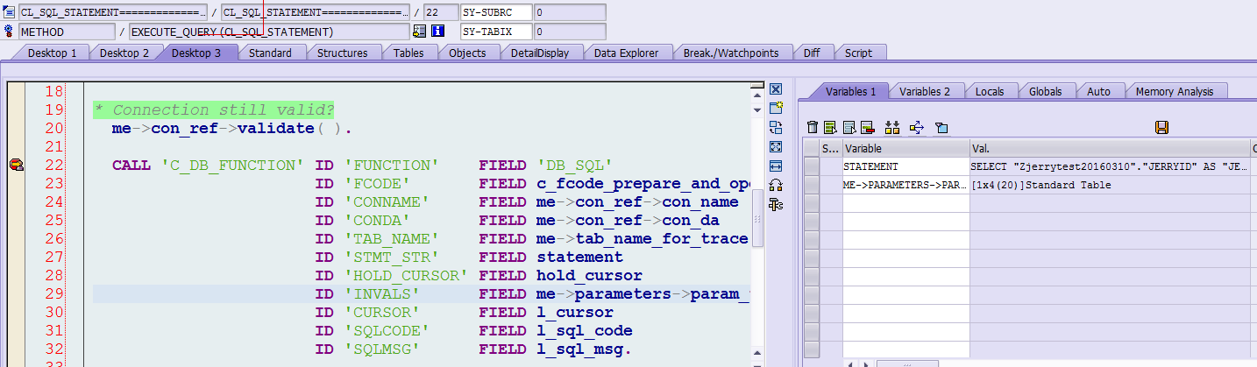Screen dimensions: 1257x367
Task: Open the Standard tab
Action: click(x=270, y=53)
